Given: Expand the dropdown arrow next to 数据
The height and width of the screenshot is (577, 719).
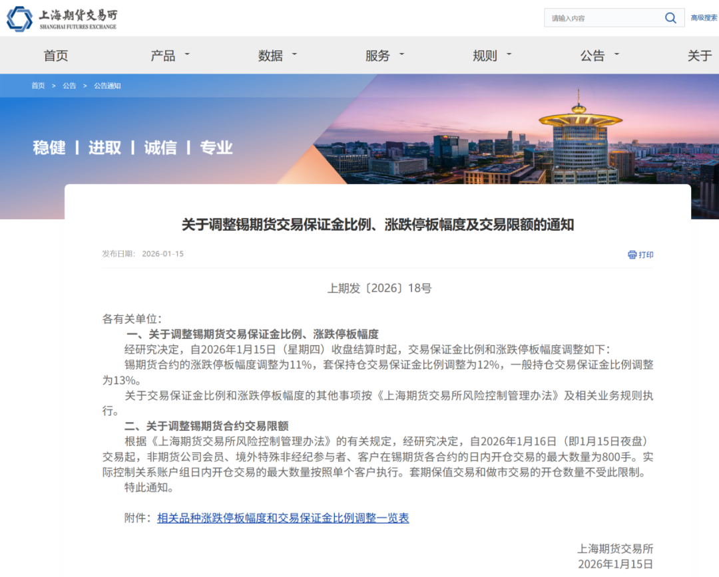Looking at the screenshot, I should pos(294,54).
